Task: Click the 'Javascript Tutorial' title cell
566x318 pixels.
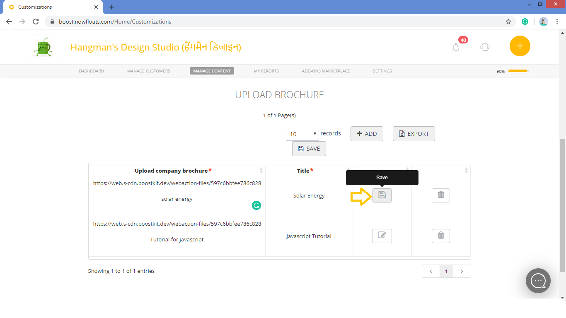Action: pos(309,236)
